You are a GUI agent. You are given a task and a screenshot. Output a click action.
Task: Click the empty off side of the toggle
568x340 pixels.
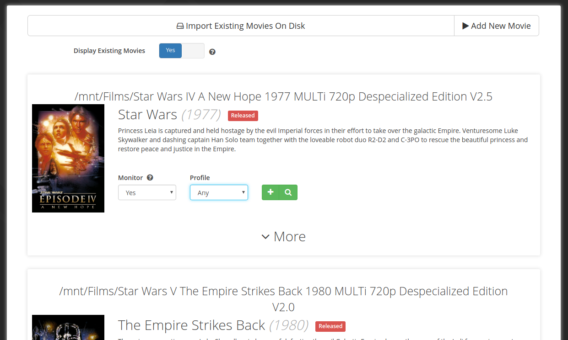(193, 51)
